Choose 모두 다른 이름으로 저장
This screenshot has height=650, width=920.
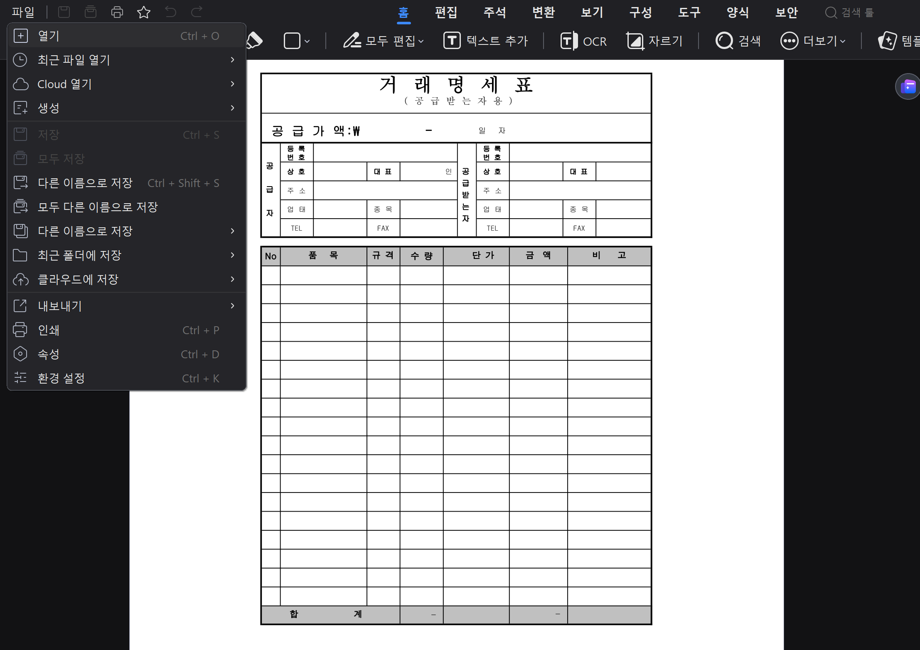[127, 207]
